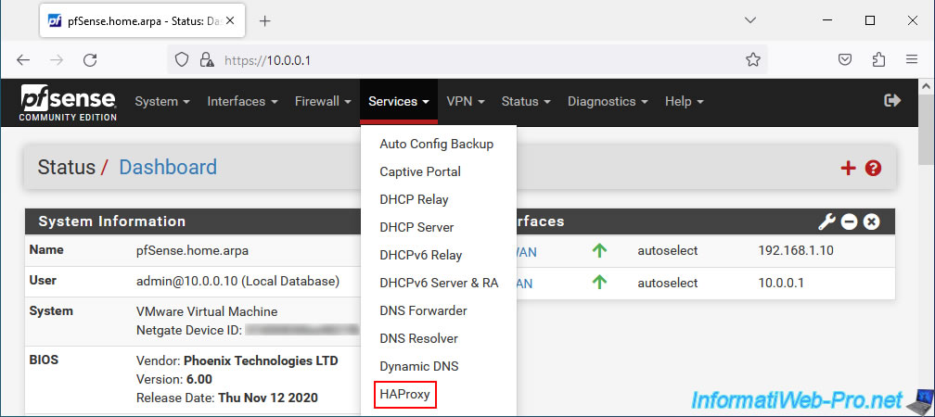Click the pfSense.home.arpa browser tab

(x=141, y=20)
